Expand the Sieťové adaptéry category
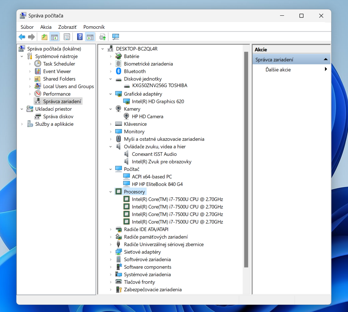 [x=111, y=252]
